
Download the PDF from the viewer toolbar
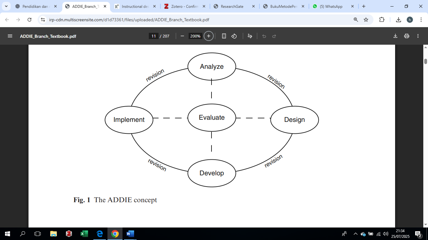coord(395,36)
